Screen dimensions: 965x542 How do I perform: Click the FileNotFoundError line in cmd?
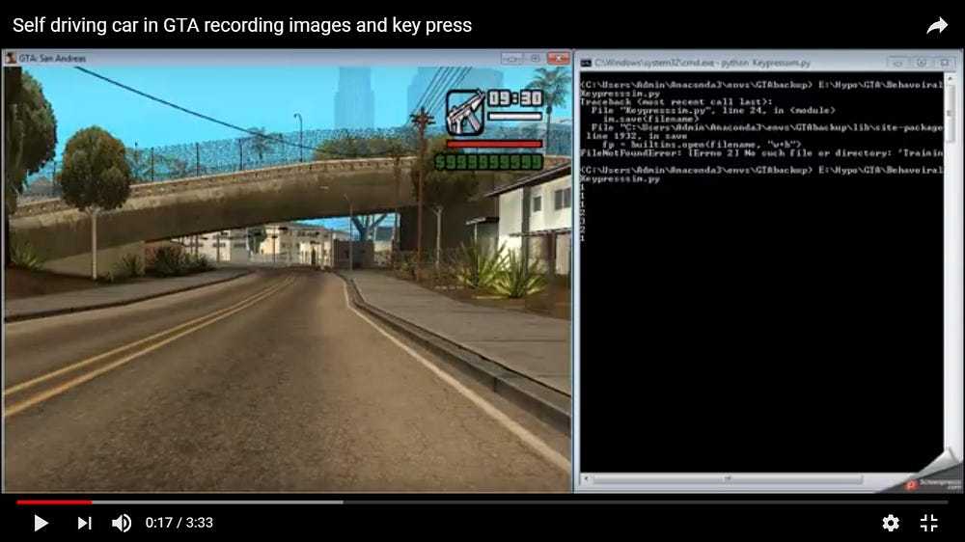click(761, 152)
